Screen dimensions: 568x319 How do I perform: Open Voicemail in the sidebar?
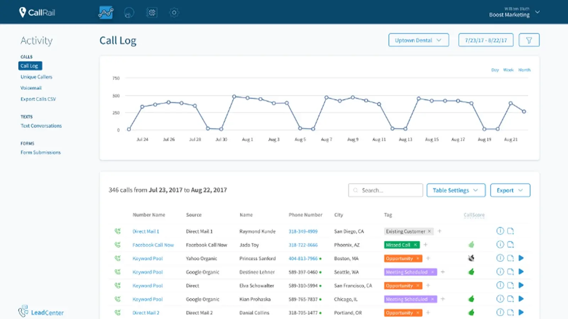point(31,88)
